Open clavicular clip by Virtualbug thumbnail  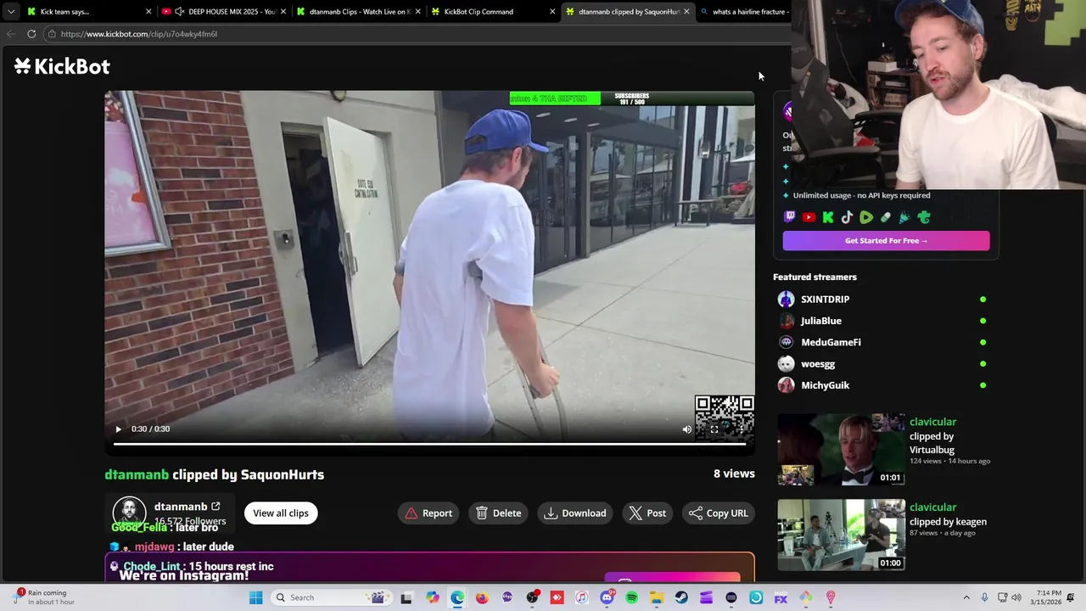coord(842,449)
